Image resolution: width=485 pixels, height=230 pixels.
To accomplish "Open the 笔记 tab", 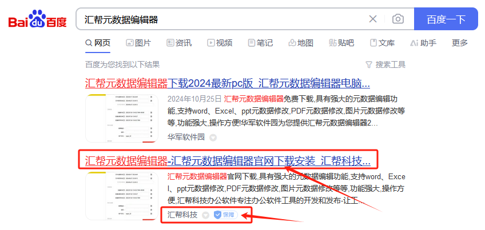I will coord(260,43).
